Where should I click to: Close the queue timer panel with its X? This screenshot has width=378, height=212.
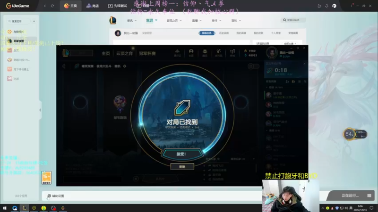point(304,64)
